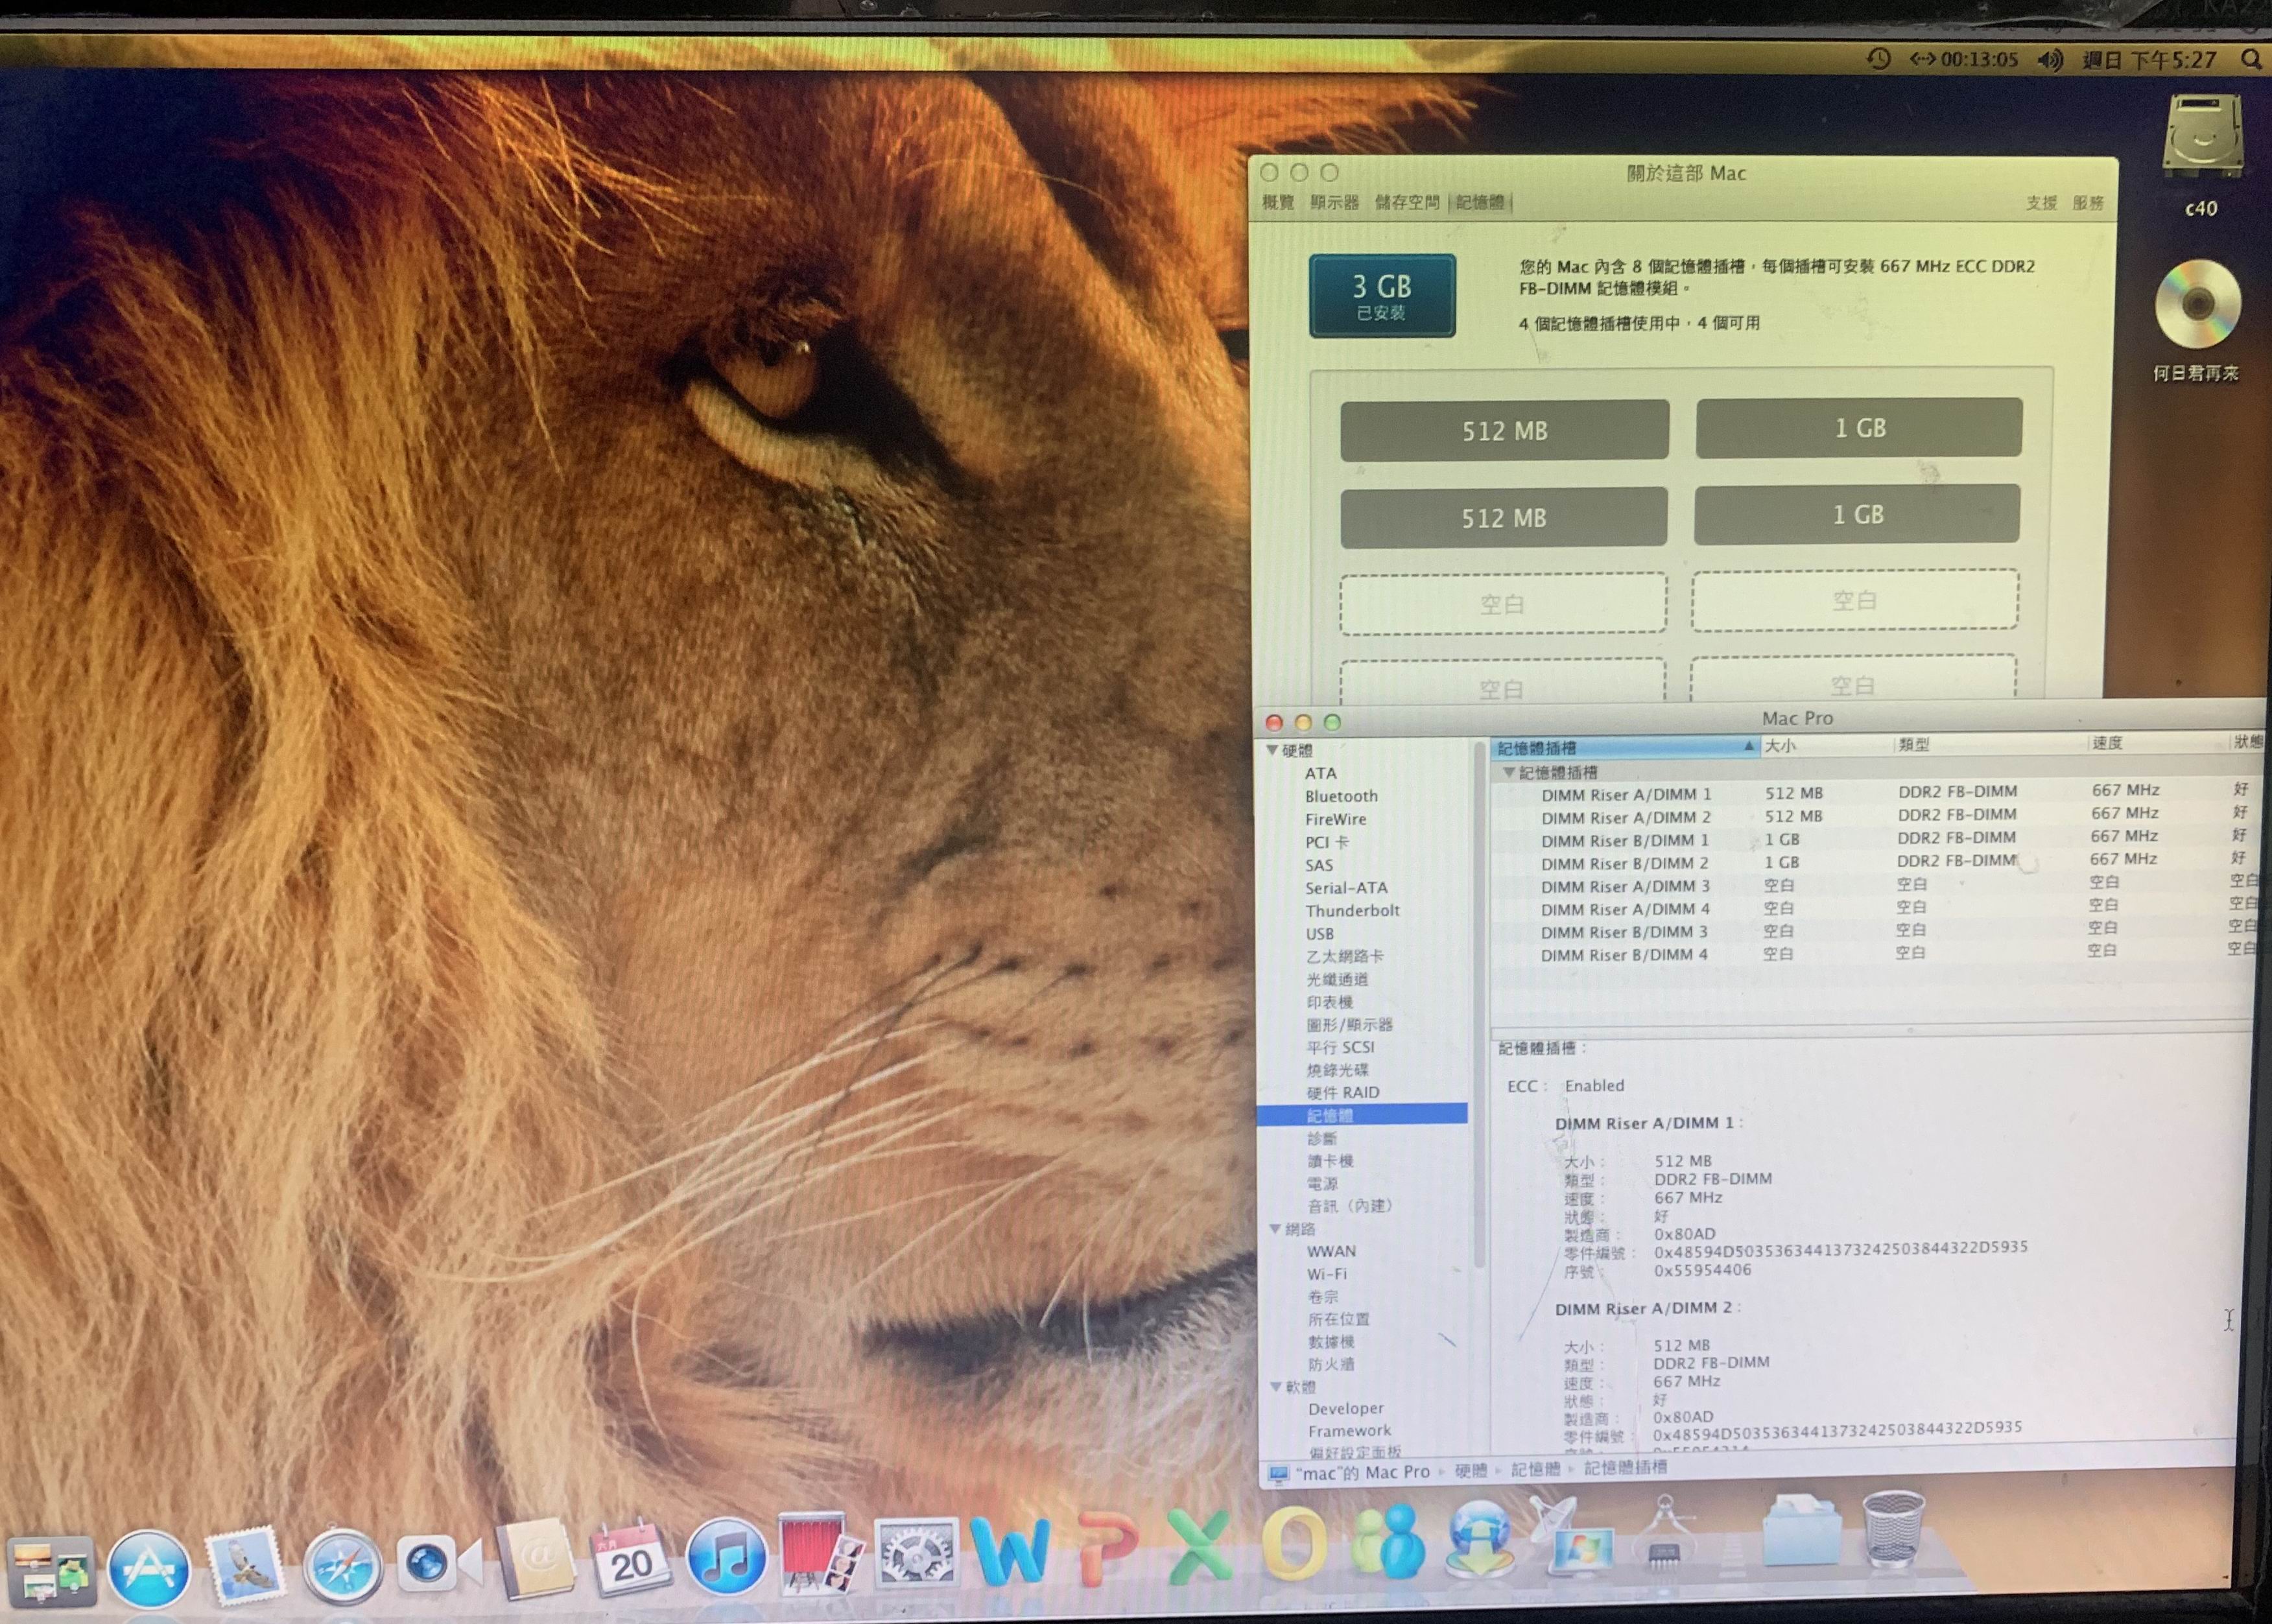The width and height of the screenshot is (2272, 1624).
Task: Sort by the 大小 column header
Action: click(x=1826, y=745)
